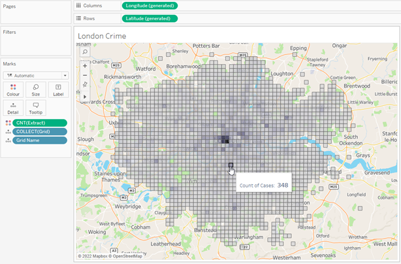Click the detail icon beside Grid Name

pyautogui.click(x=7, y=140)
